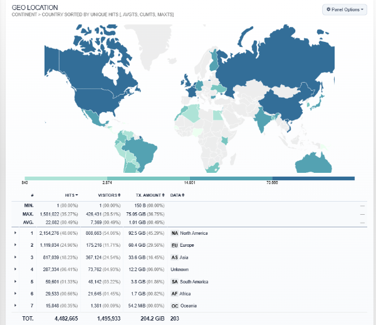Expand the South America row

click(x=15, y=281)
